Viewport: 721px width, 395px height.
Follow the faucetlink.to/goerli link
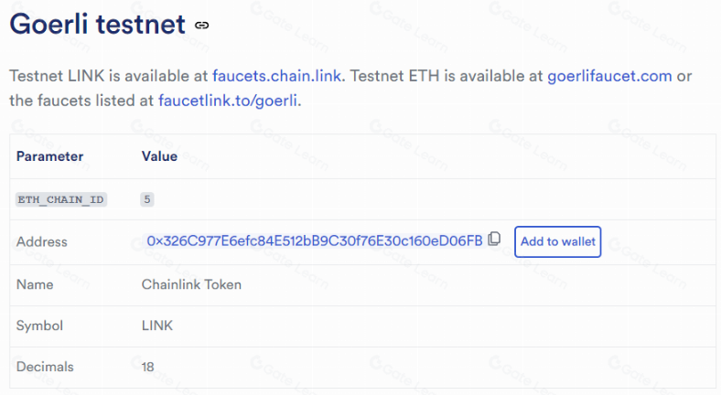click(x=229, y=100)
